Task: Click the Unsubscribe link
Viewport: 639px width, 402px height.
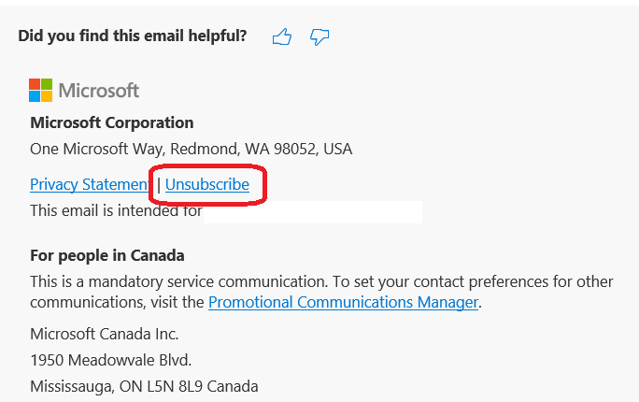Action: click(207, 184)
